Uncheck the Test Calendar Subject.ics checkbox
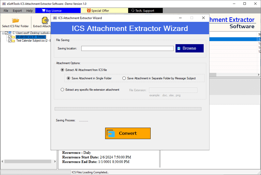 pos(10,41)
